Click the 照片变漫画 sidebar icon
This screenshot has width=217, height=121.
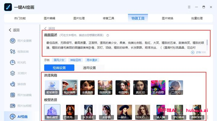[13, 41]
